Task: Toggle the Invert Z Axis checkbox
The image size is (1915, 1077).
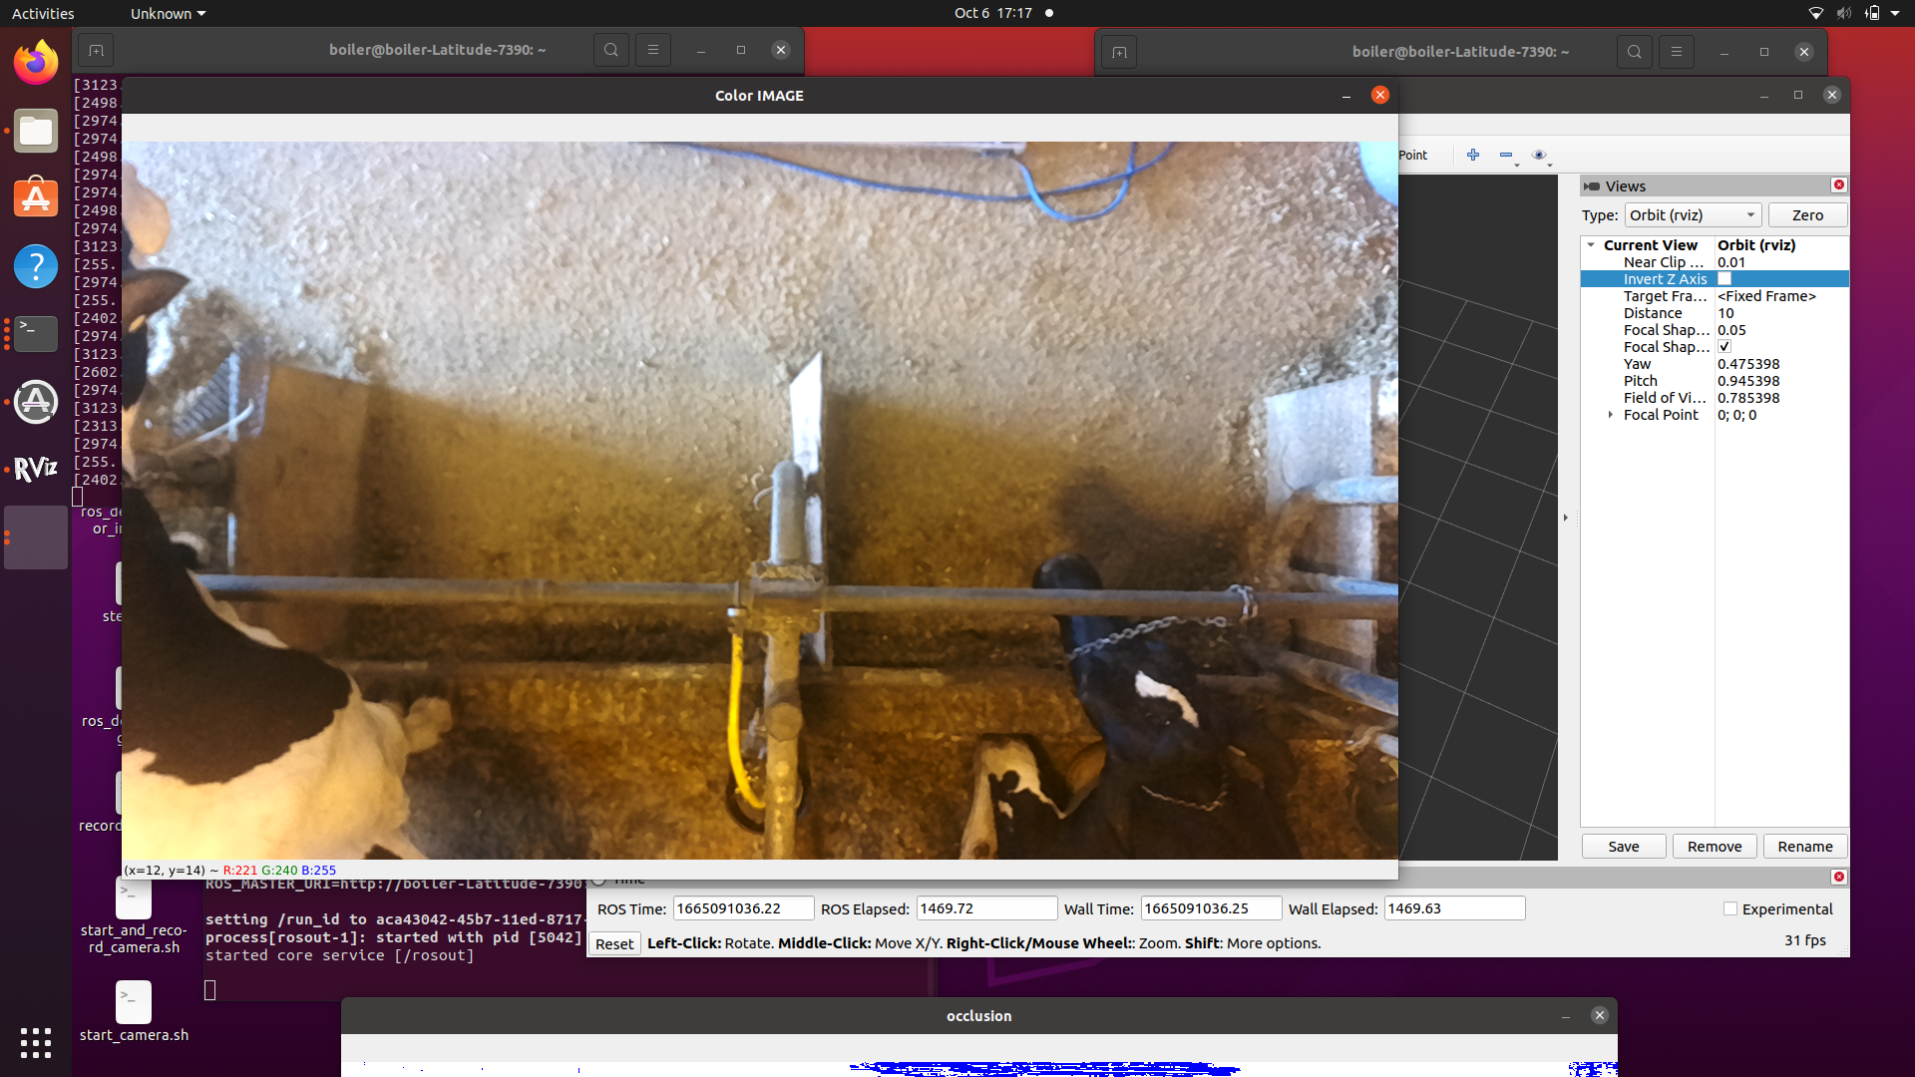Action: [x=1724, y=279]
